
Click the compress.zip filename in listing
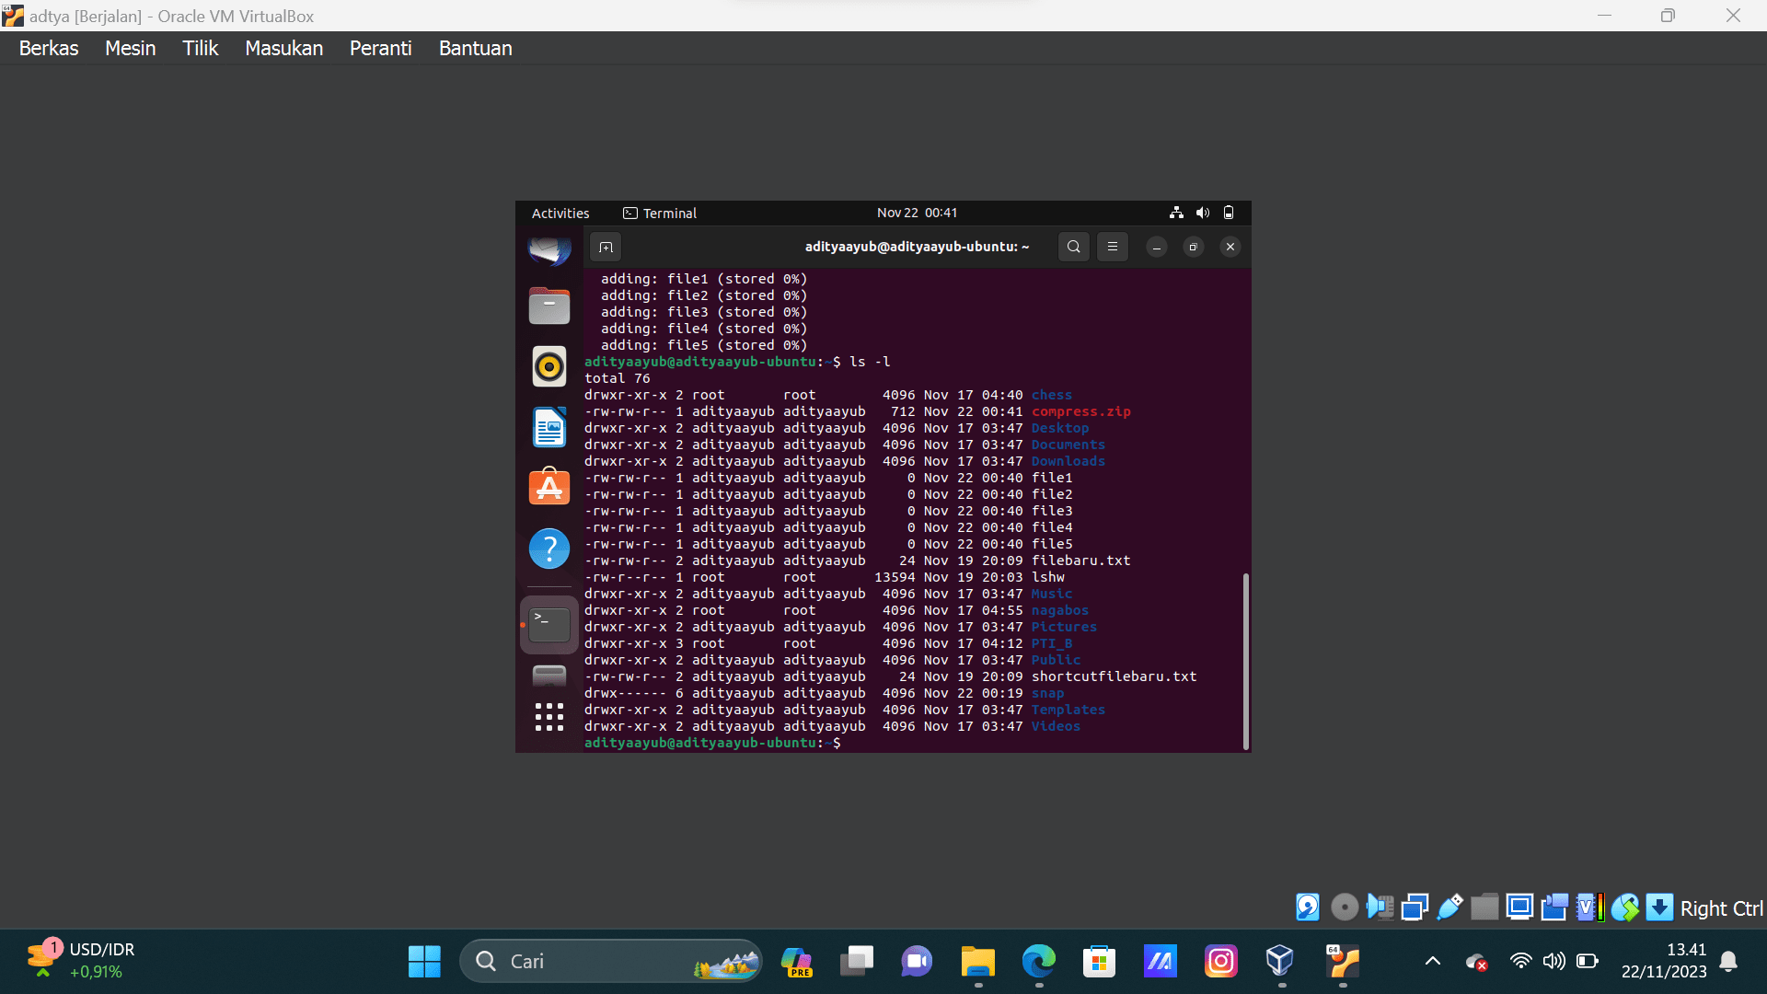(x=1080, y=411)
